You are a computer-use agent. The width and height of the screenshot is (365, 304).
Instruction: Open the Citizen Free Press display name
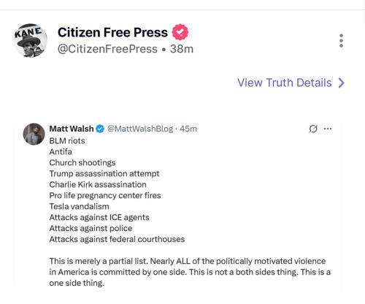coord(112,32)
